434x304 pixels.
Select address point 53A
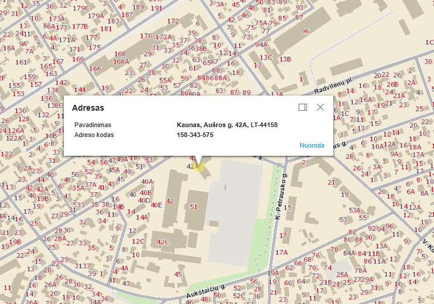(356, 210)
